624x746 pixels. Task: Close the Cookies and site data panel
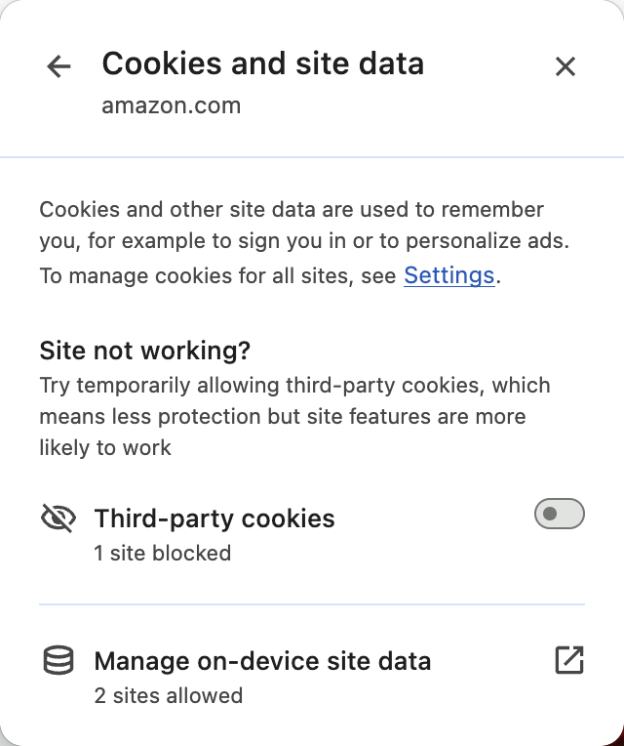565,66
